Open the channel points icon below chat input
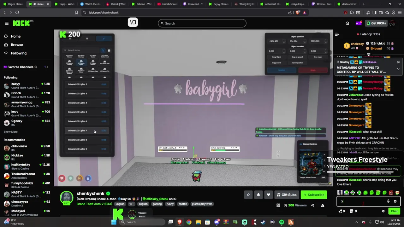Image resolution: width=404 pixels, height=227 pixels. pyautogui.click(x=340, y=211)
